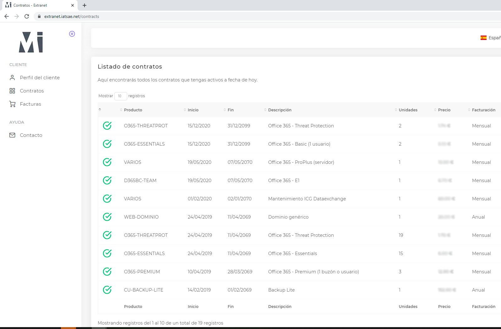
Task: Click the padlock site info icon
Action: click(x=39, y=16)
